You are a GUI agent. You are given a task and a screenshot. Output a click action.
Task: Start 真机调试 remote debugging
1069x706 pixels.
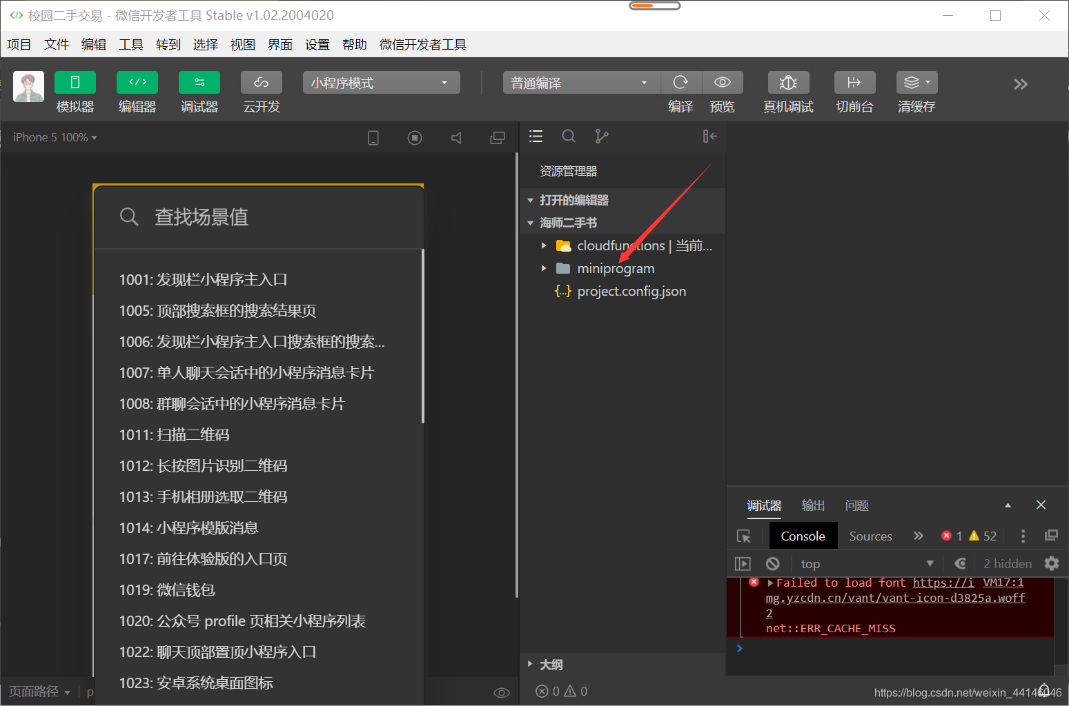click(x=788, y=82)
